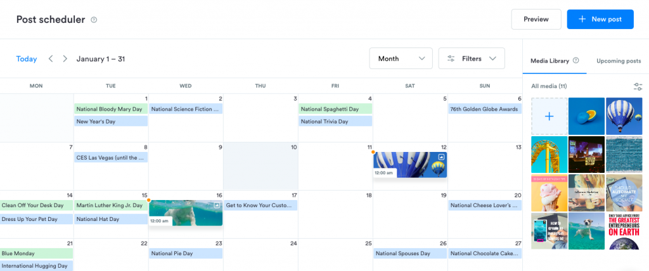Open media library filter settings icon

point(638,86)
